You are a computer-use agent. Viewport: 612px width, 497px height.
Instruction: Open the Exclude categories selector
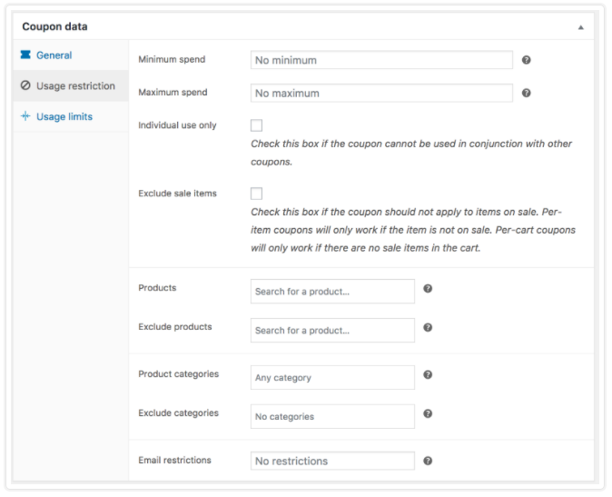click(332, 416)
